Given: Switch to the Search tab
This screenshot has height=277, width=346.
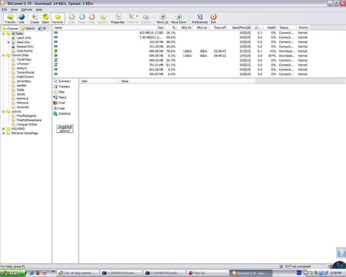Looking at the screenshot, I should coord(28,28).
